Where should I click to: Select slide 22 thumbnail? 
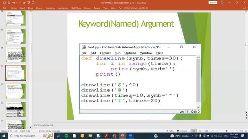[15, 18]
